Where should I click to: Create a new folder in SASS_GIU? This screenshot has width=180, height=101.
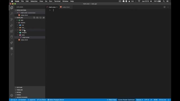[37, 18]
